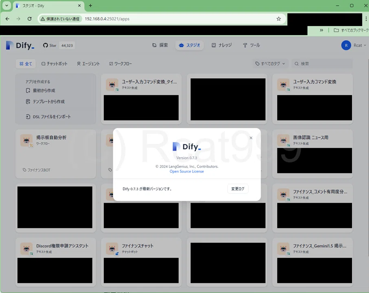Filter apps by エージェント
This screenshot has height=293, width=369.
tap(88, 64)
